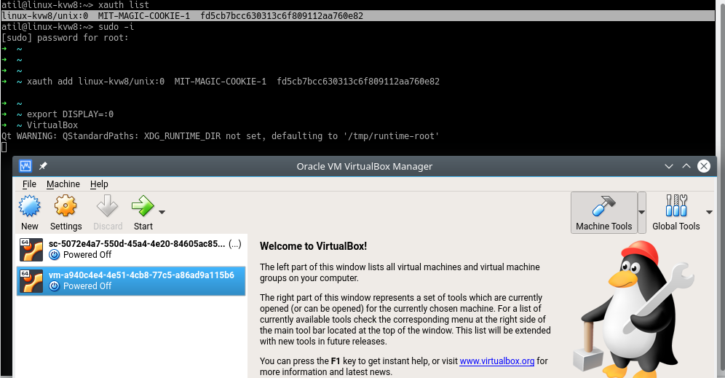This screenshot has height=378, width=725.
Task: Click the New virtual machine icon
Action: (x=30, y=206)
